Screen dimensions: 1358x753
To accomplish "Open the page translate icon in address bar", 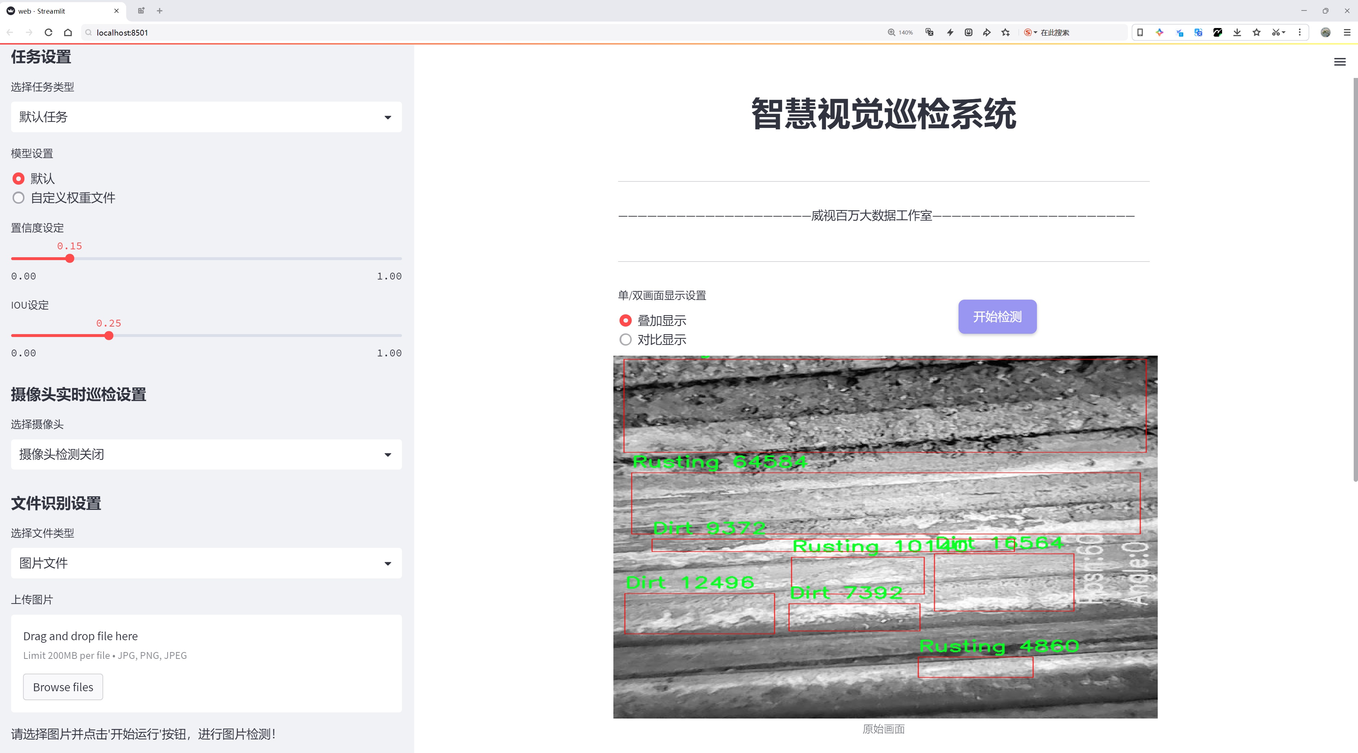I will coord(929,32).
